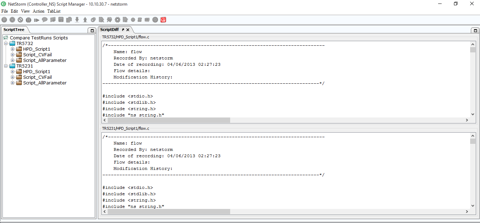
Task: Select Script_CVFail under TR5231
Action: (37, 77)
